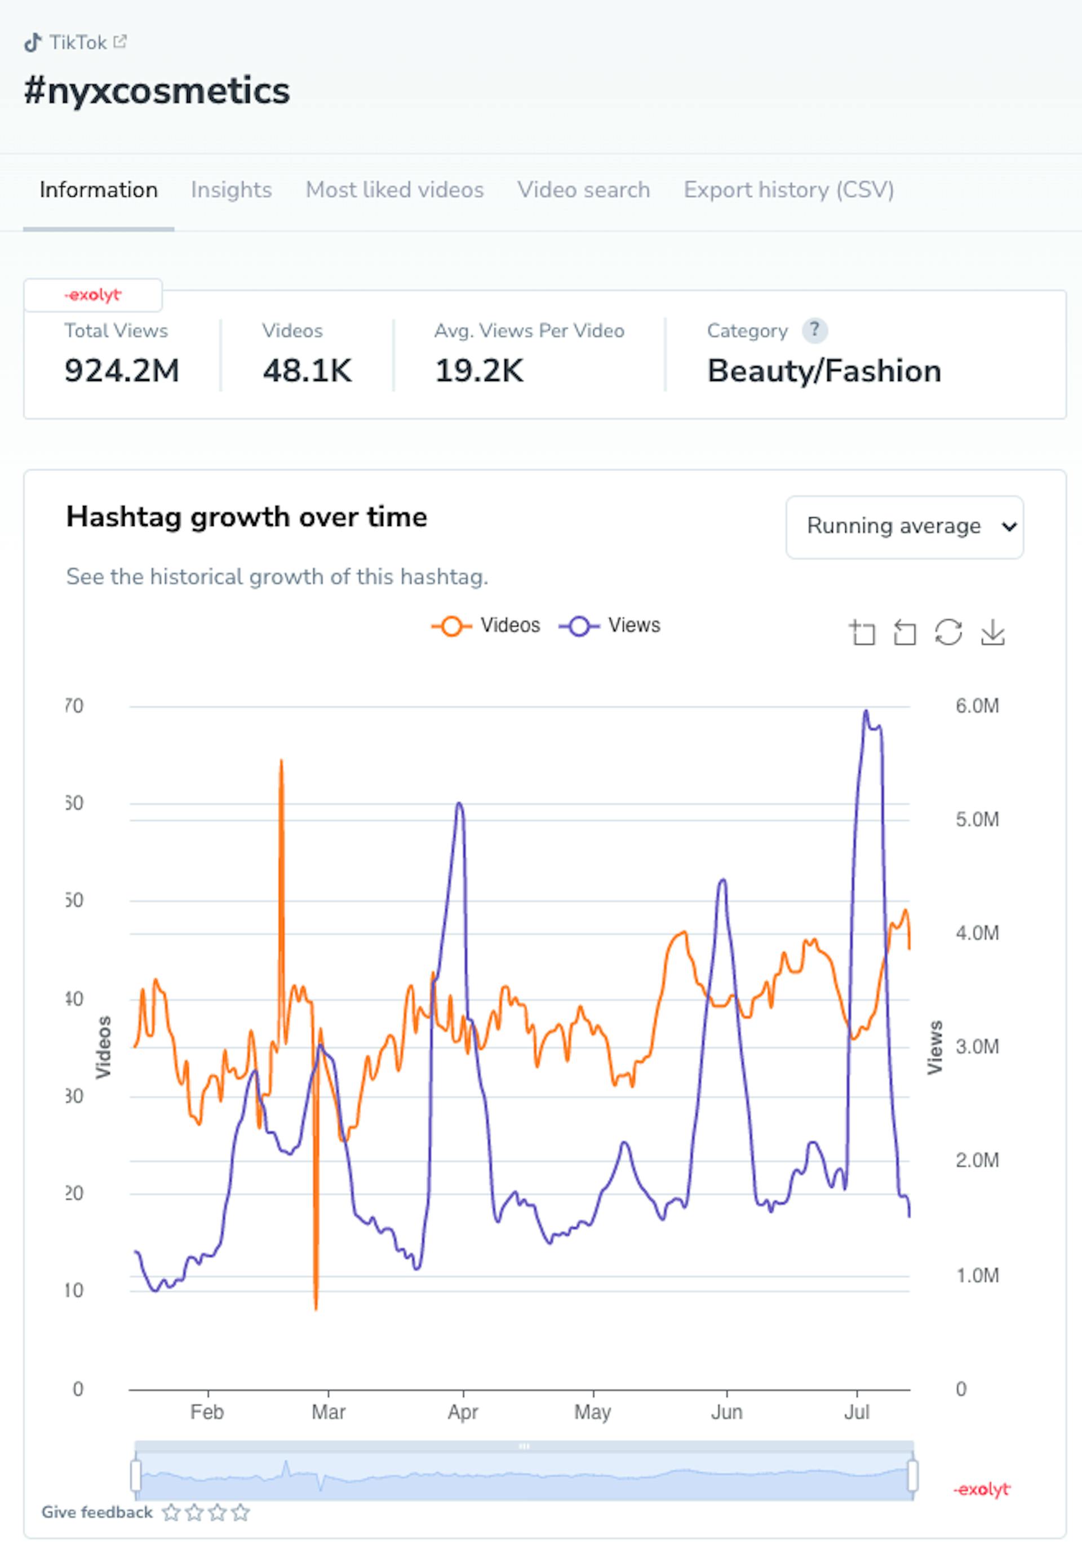Download the chart as image

click(x=992, y=632)
